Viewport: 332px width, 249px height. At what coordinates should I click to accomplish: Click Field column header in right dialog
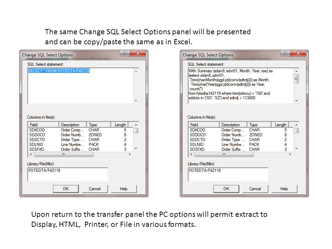[204, 125]
